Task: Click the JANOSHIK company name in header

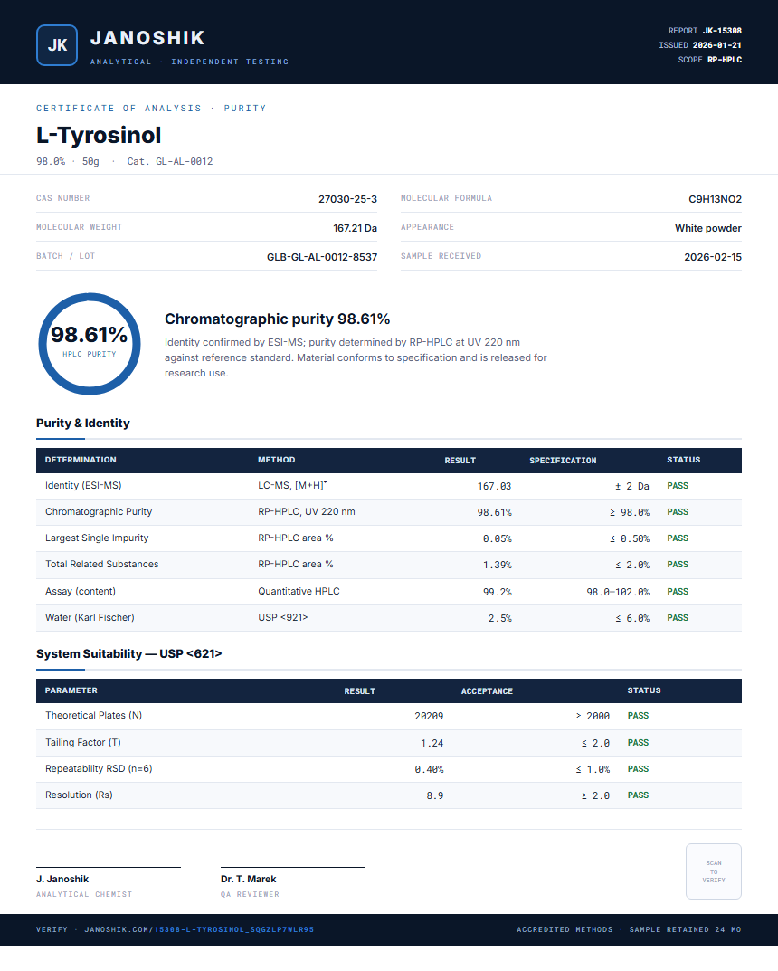Action: 147,38
